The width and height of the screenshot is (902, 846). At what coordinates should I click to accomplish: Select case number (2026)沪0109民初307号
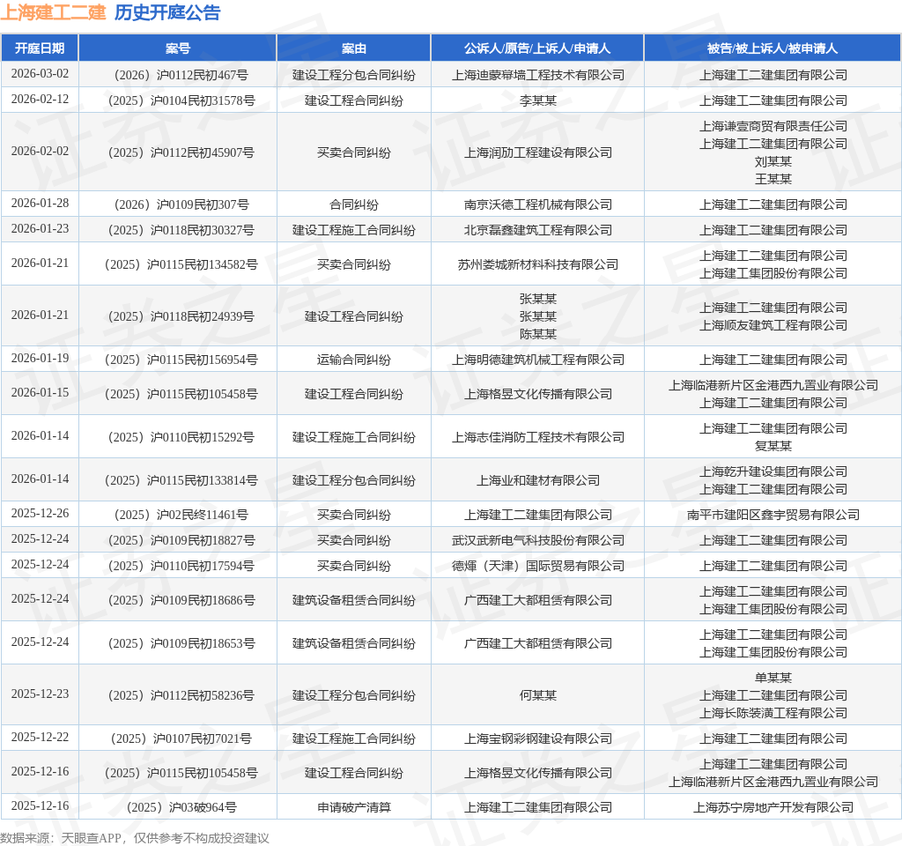[x=181, y=204]
